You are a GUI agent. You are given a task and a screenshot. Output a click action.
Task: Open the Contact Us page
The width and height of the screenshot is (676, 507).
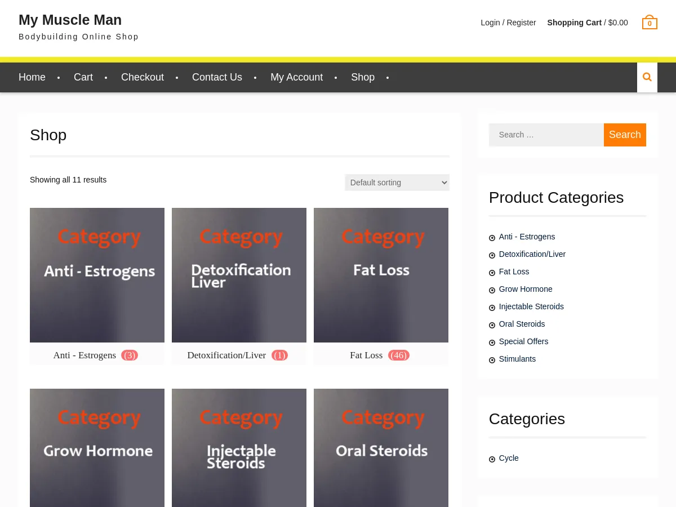217,77
